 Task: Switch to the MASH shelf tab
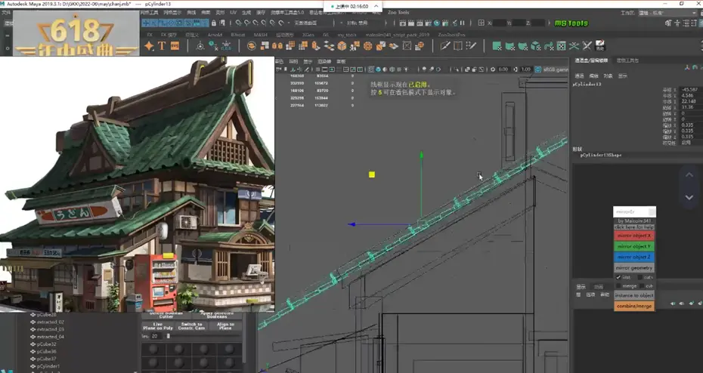[x=260, y=35]
